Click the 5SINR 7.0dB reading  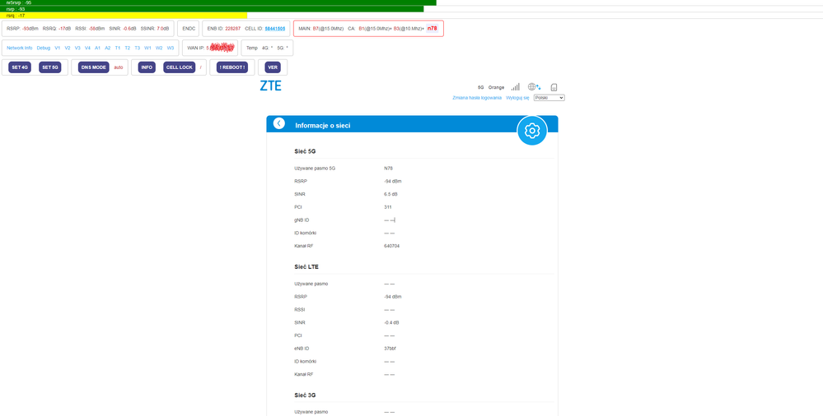click(x=155, y=28)
